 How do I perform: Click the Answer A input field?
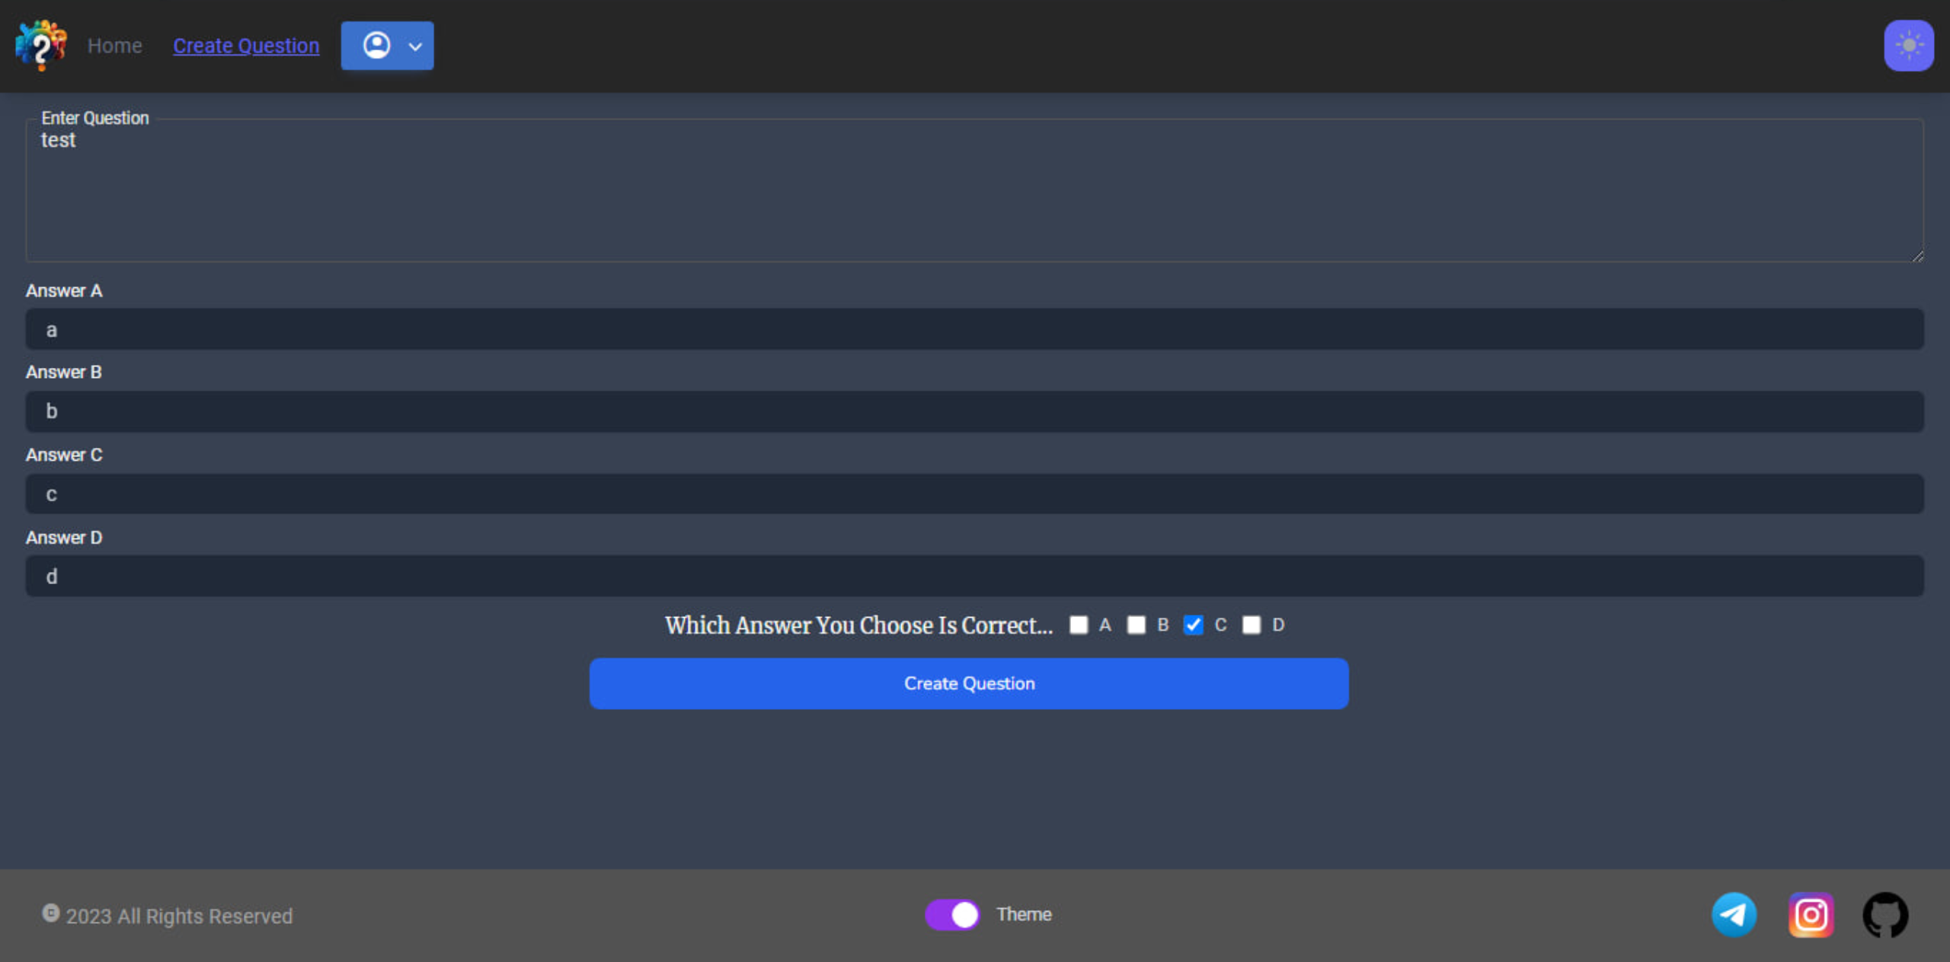pos(975,329)
